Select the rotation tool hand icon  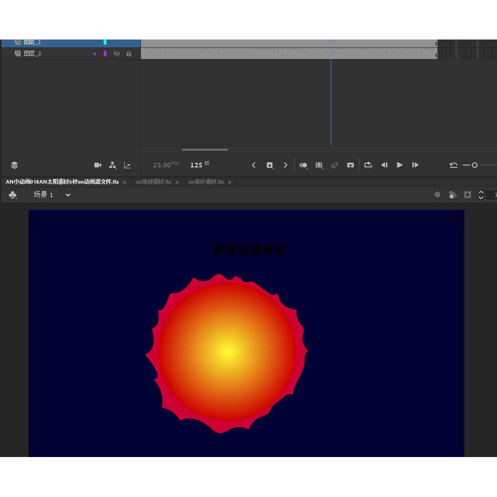452,195
